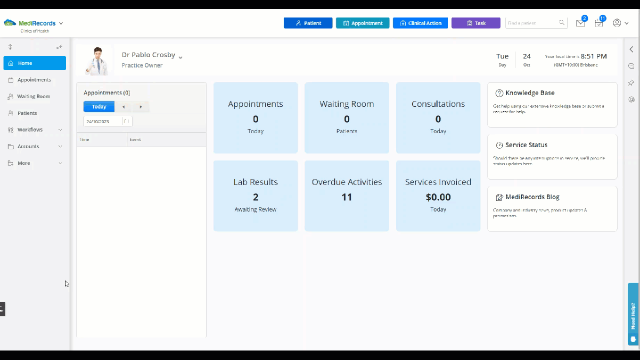Click the 24/10/2023 date field
Image resolution: width=640 pixels, height=360 pixels.
pyautogui.click(x=102, y=121)
